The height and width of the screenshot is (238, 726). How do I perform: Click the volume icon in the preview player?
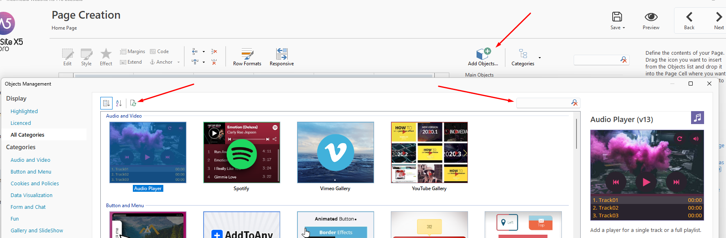pyautogui.click(x=696, y=139)
